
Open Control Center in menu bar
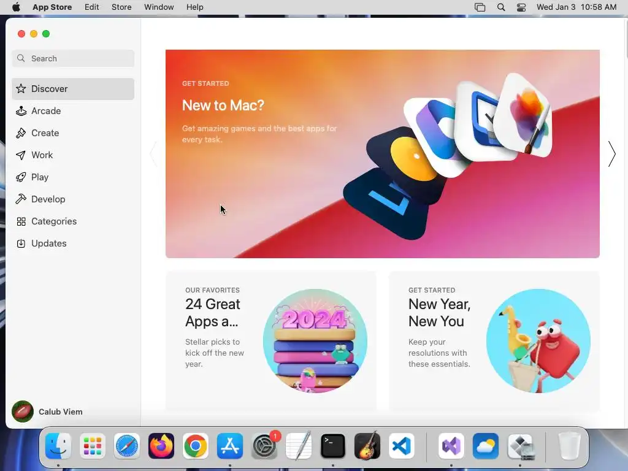(x=521, y=7)
